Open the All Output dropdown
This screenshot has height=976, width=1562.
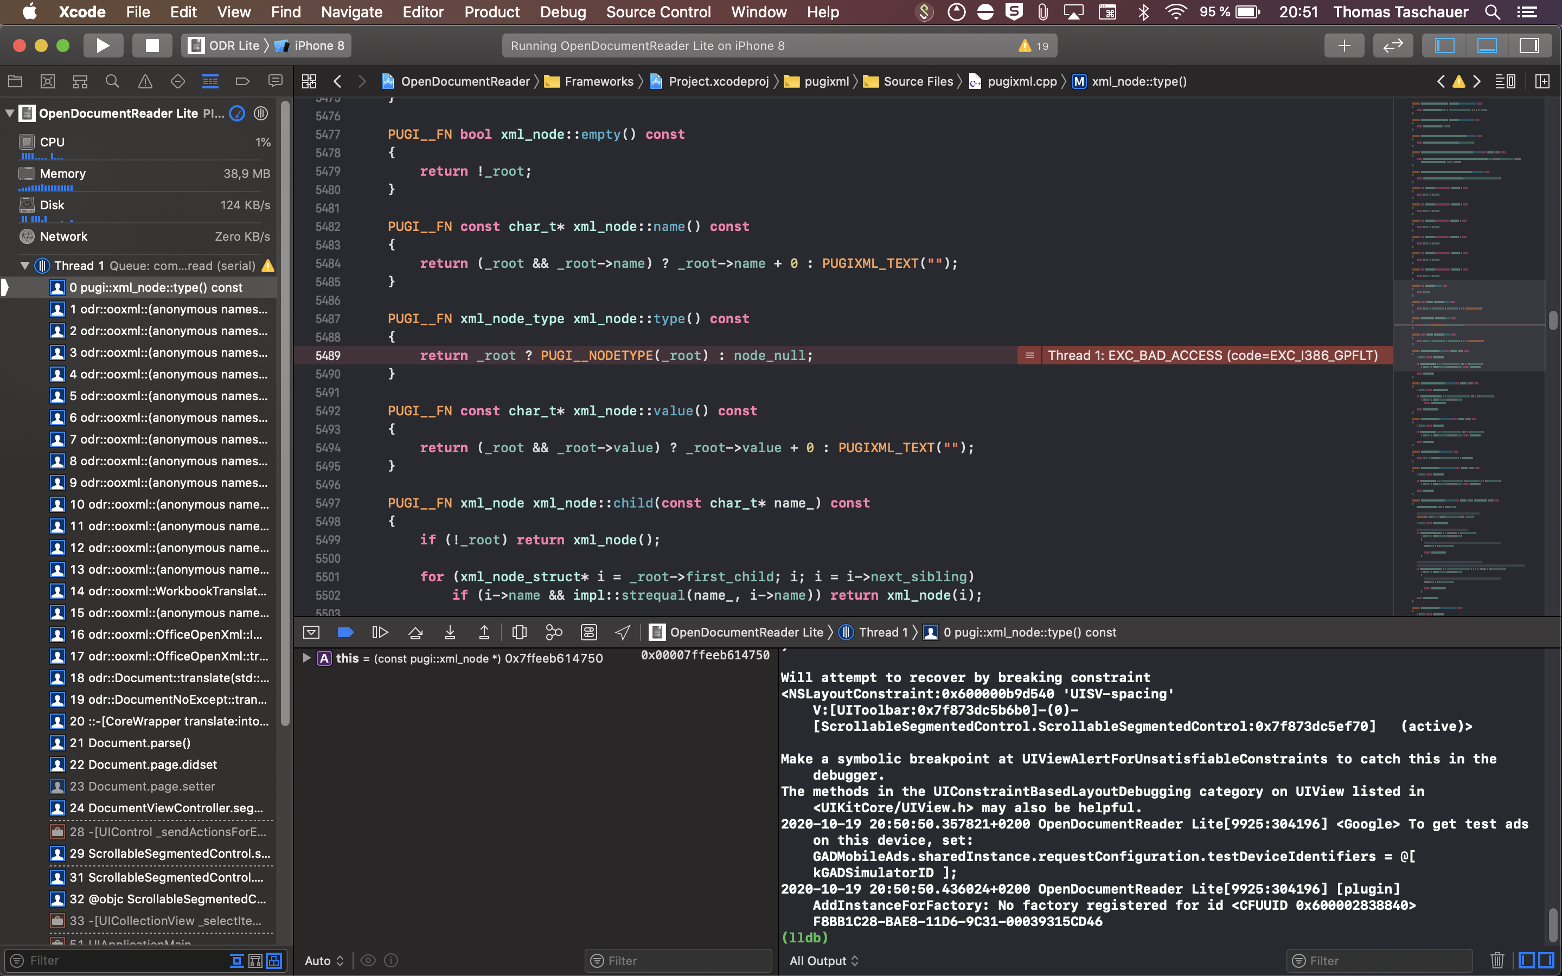point(824,960)
